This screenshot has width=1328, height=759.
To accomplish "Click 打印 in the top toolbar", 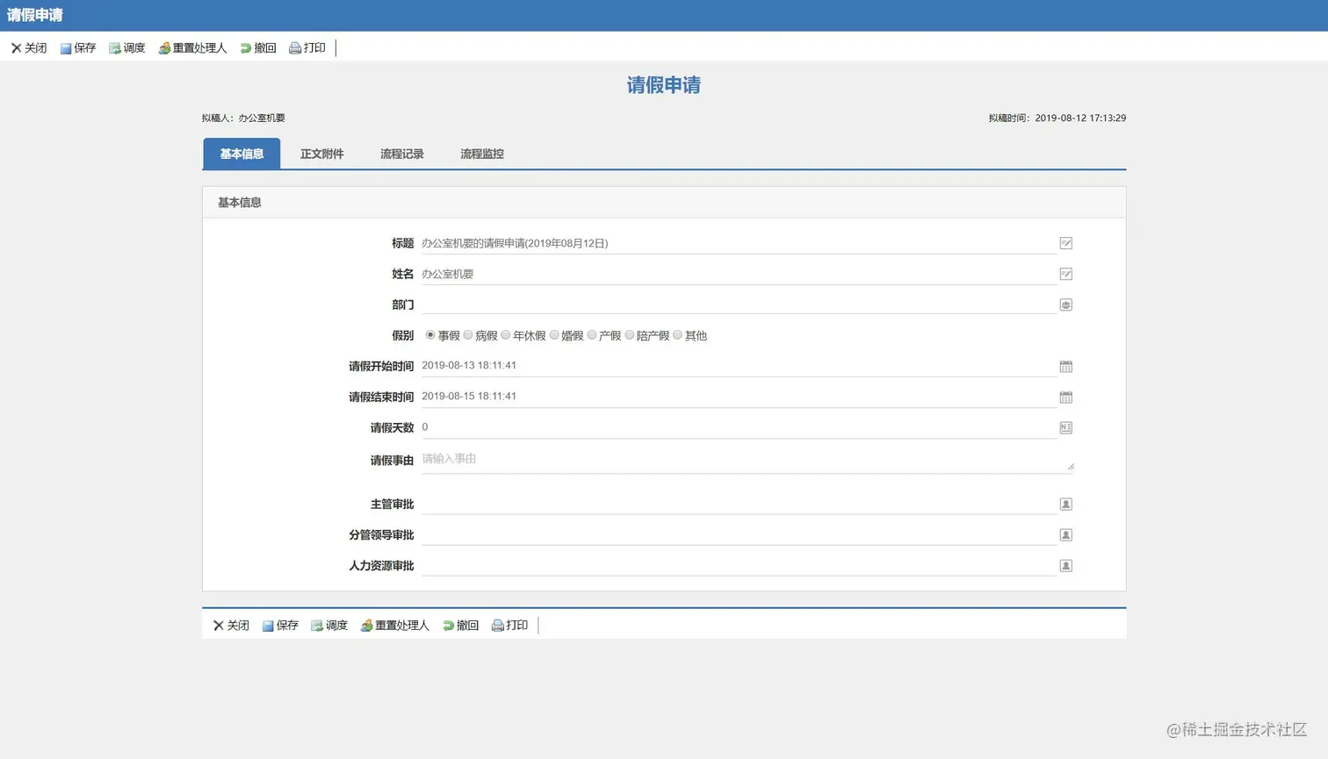I will [x=307, y=48].
